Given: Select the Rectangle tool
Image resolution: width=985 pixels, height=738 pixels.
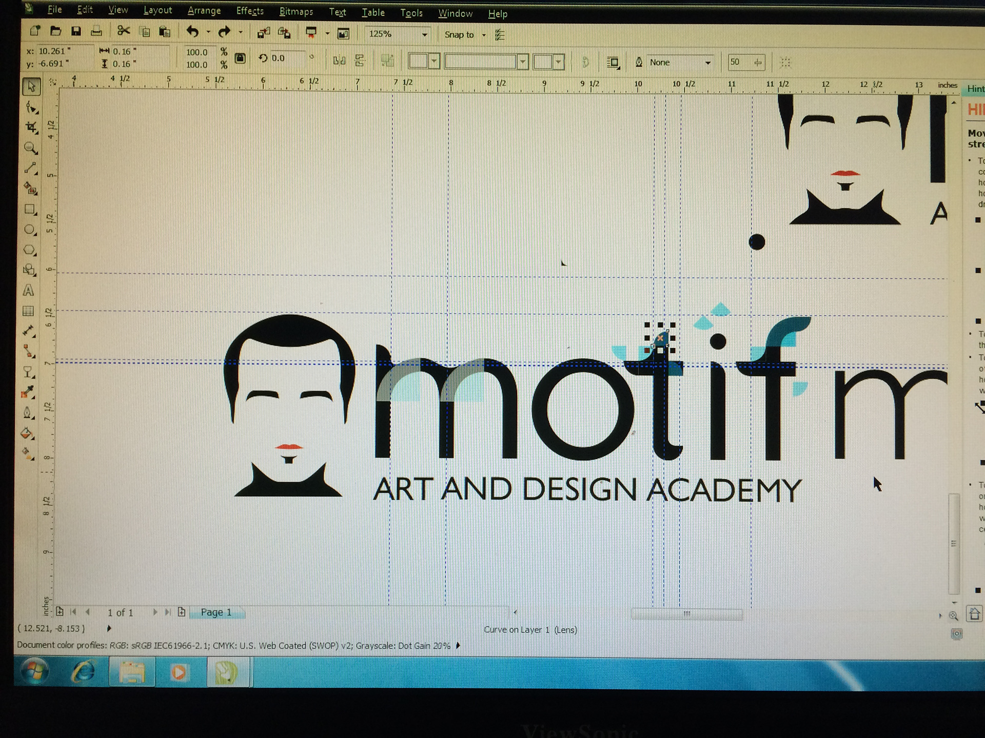Looking at the screenshot, I should click(x=30, y=210).
